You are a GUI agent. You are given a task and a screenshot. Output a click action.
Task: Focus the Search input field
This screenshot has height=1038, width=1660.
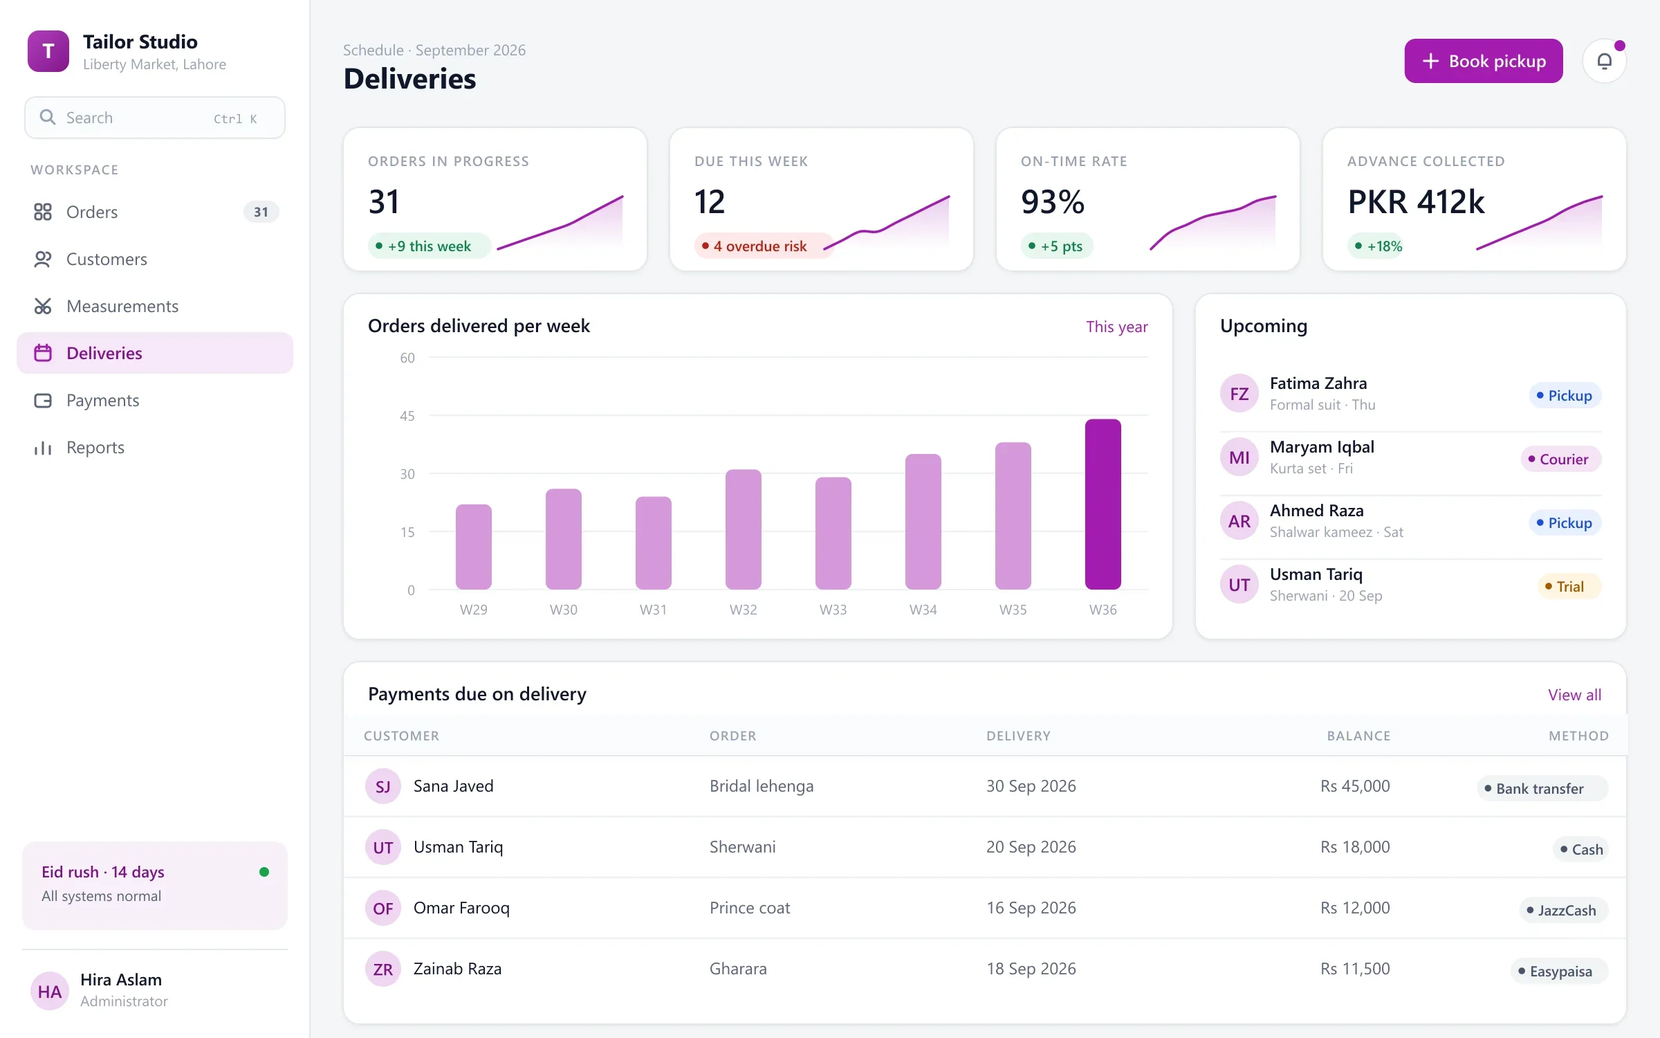click(x=155, y=118)
